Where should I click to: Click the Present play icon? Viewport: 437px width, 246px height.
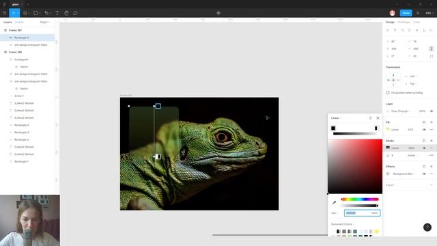pos(418,13)
